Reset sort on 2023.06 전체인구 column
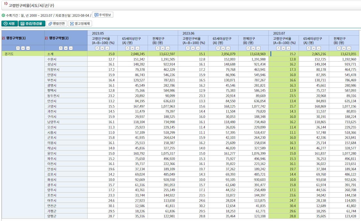 coord(258,48)
